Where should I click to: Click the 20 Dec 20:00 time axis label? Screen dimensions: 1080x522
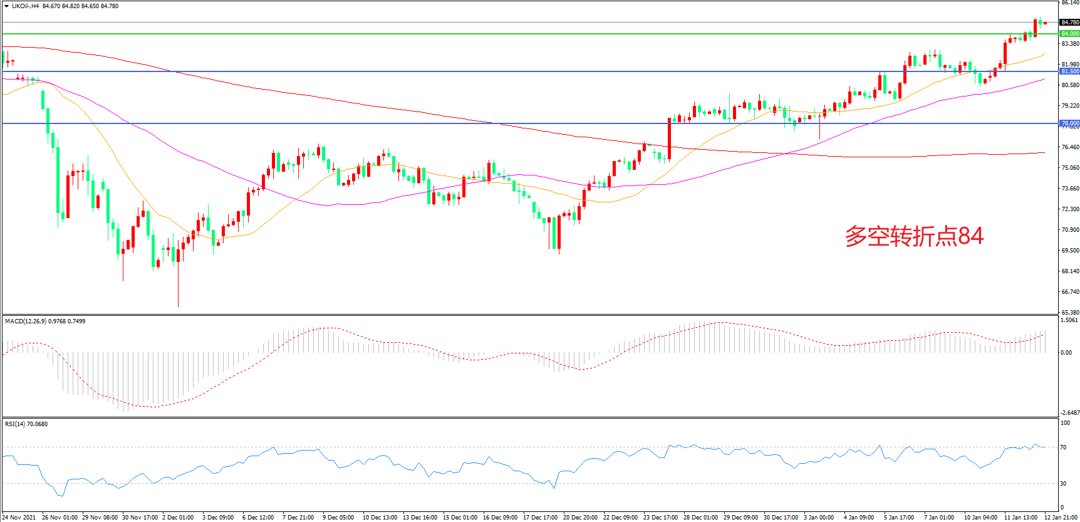click(x=580, y=518)
